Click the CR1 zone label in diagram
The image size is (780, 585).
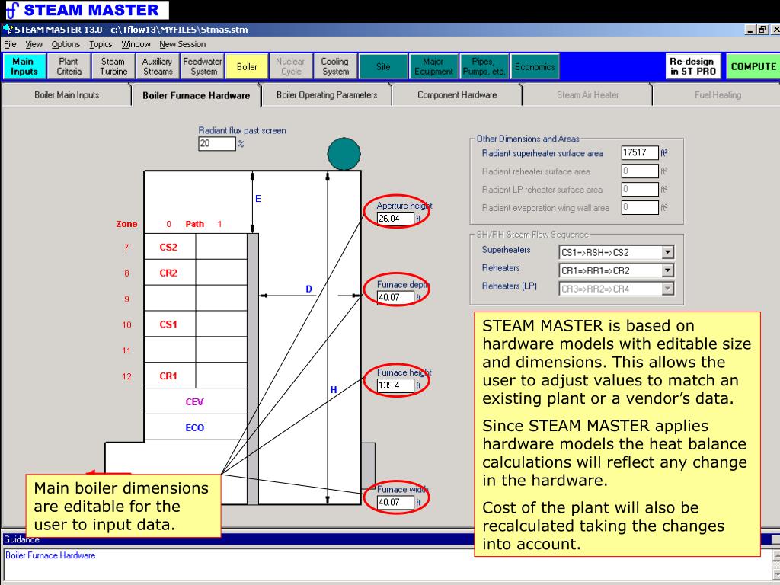(168, 376)
